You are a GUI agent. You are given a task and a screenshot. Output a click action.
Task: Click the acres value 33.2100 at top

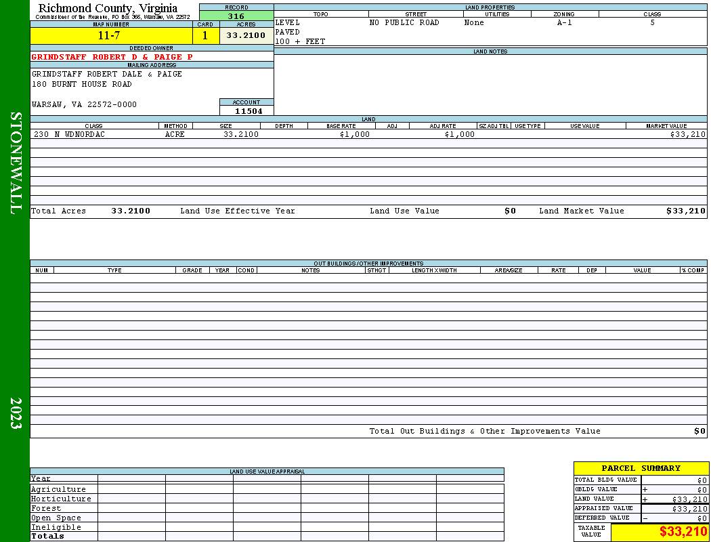click(x=246, y=35)
